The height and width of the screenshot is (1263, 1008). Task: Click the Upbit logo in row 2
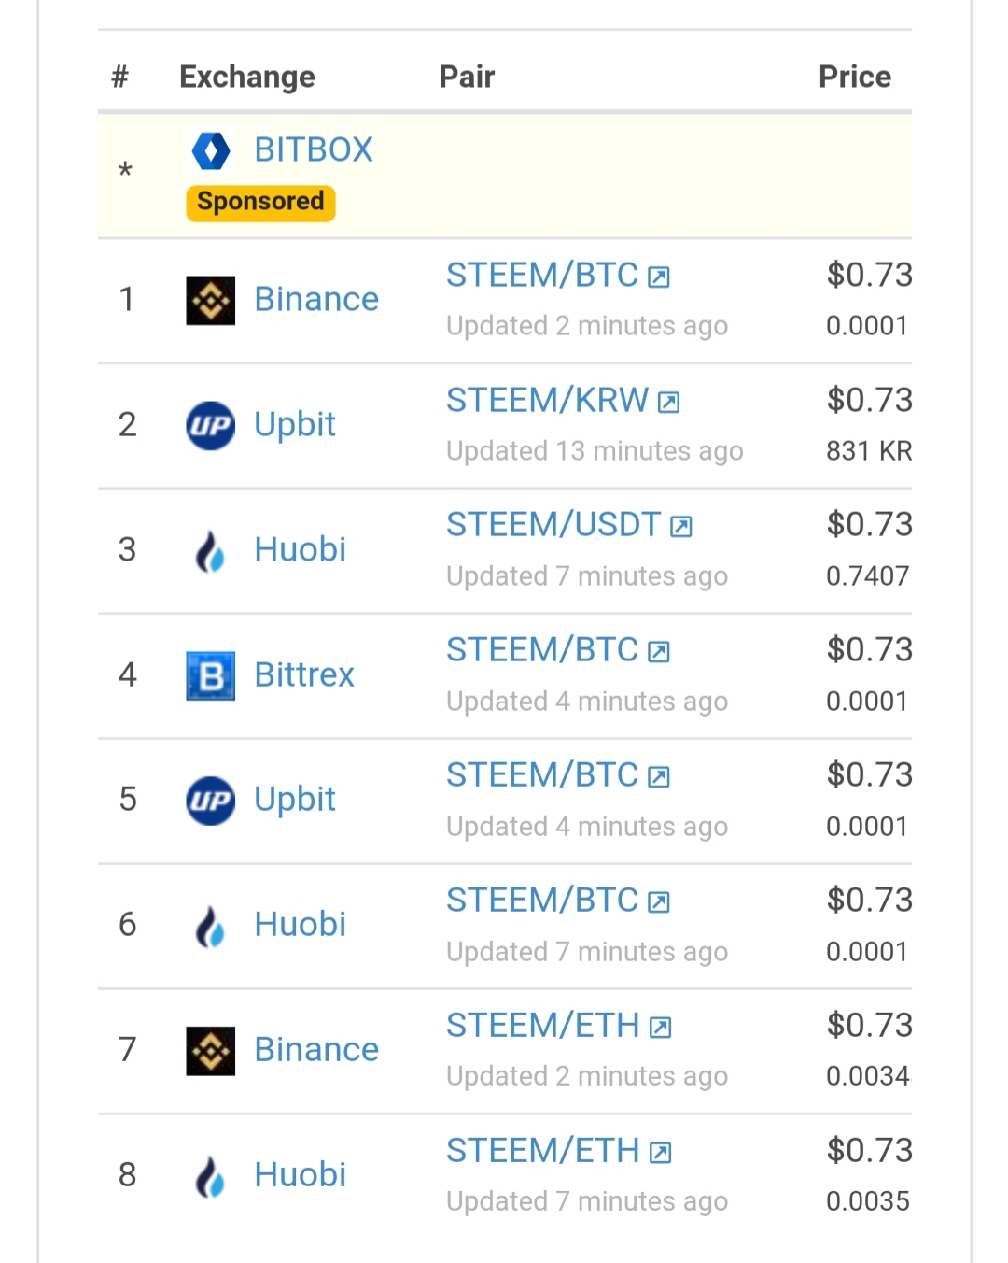click(x=211, y=426)
